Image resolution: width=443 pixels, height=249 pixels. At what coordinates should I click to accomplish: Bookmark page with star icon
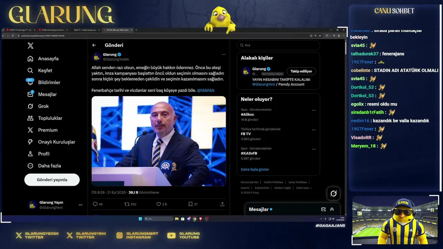[320, 36]
